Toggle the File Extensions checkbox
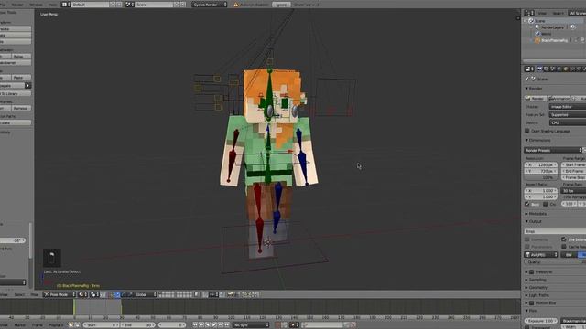The width and height of the screenshot is (586, 329). [564, 239]
